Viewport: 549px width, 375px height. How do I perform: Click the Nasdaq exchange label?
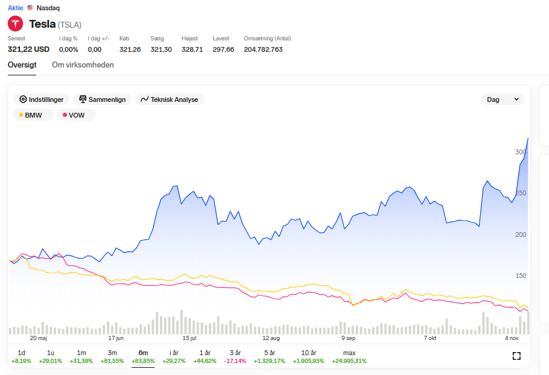click(48, 8)
